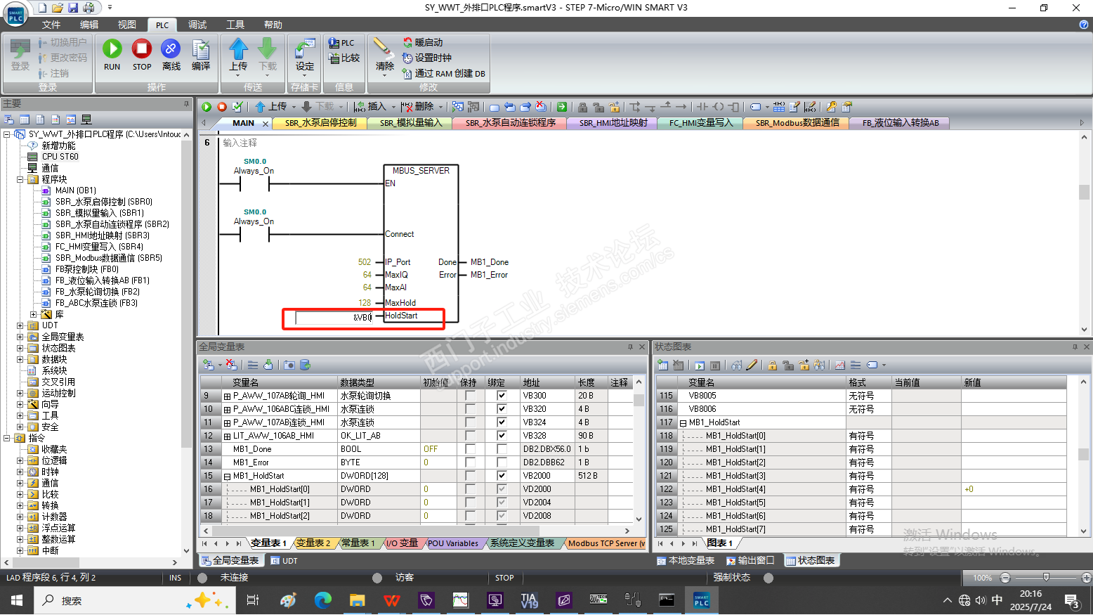Click the PLC information icon in the ribbon
Viewport: 1093px width, 615px height.
tap(334, 43)
